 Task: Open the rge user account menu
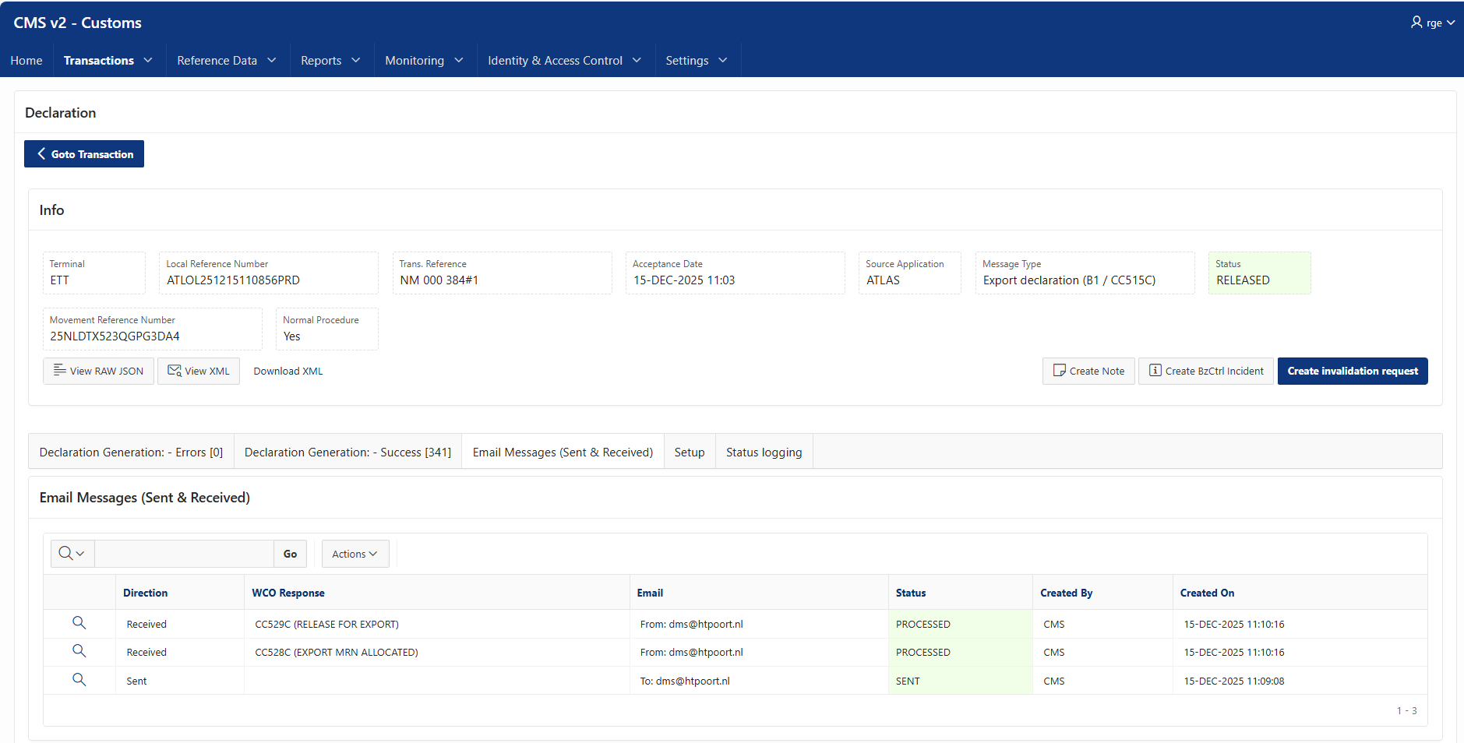click(1433, 23)
